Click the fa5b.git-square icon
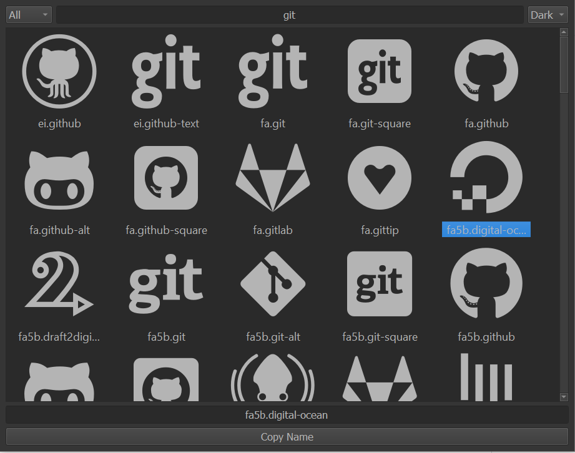The height and width of the screenshot is (453, 575). click(x=380, y=284)
